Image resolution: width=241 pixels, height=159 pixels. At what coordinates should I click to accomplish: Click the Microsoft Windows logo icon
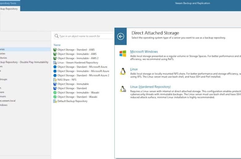click(123, 54)
